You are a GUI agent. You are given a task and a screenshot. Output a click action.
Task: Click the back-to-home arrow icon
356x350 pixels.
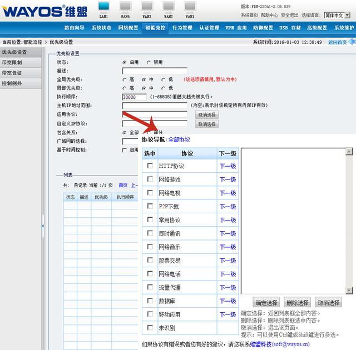352,42
